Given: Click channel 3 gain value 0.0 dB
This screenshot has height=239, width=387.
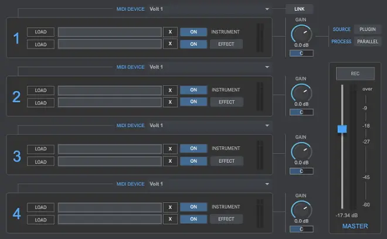Looking at the screenshot, I should click(x=301, y=162).
